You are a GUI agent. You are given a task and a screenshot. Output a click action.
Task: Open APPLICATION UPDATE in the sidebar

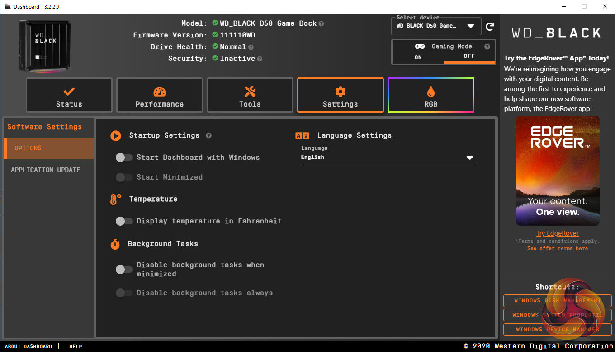pyautogui.click(x=49, y=170)
